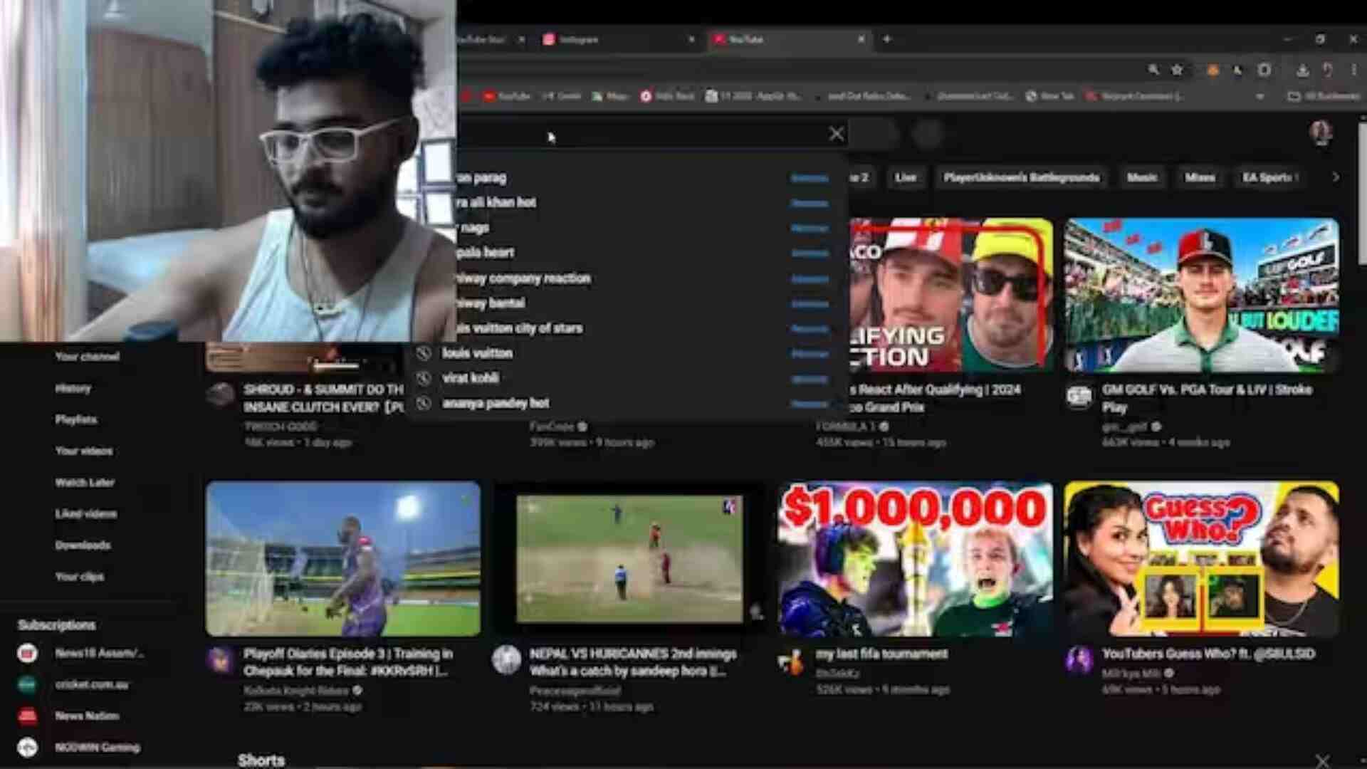1367x769 pixels.
Task: Clear the search box with X icon
Action: [x=837, y=134]
